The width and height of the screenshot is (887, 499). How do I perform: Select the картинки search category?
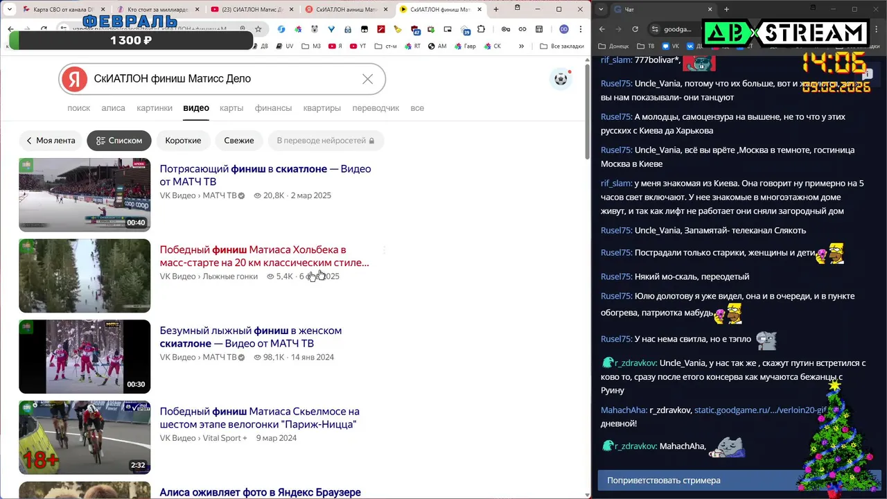pyautogui.click(x=155, y=108)
